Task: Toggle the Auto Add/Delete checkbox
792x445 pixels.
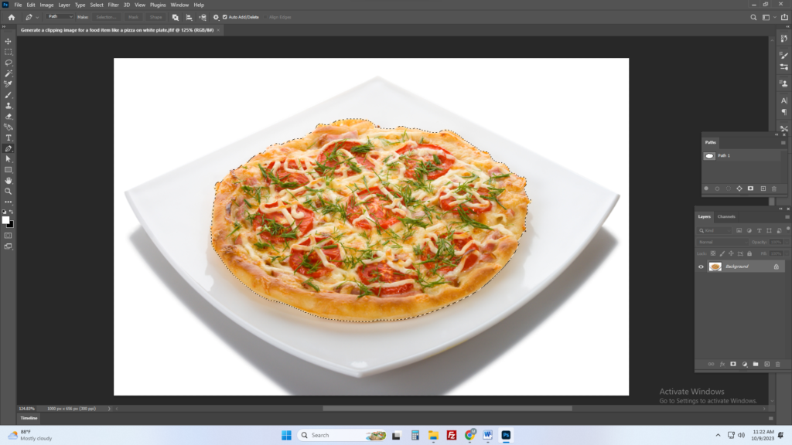Action: (x=225, y=17)
